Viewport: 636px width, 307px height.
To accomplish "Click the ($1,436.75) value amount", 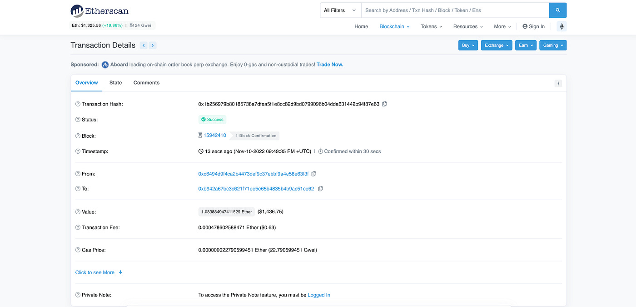I will pyautogui.click(x=270, y=212).
